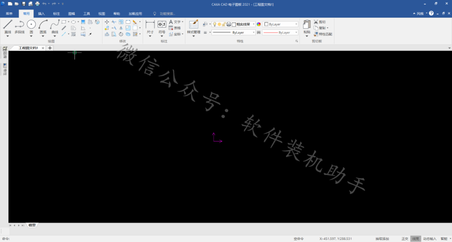Open the 图库 library side panel
The image size is (452, 242).
(5, 53)
